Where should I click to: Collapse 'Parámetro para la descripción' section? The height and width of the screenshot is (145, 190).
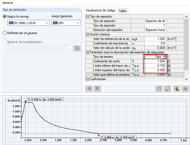point(87,53)
